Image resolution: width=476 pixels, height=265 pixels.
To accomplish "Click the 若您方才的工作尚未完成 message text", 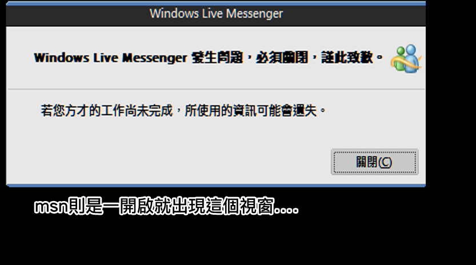I will 107,110.
